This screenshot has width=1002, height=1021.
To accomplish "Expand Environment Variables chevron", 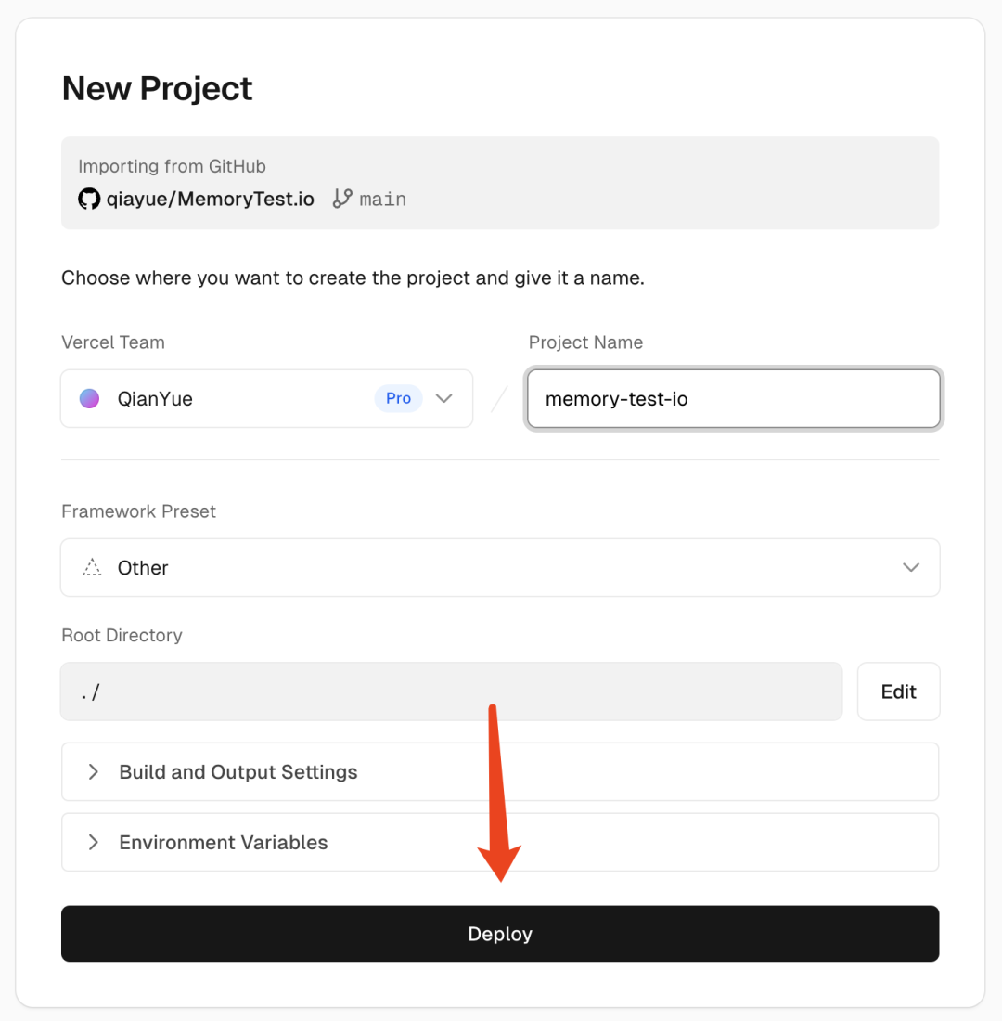I will (x=93, y=842).
